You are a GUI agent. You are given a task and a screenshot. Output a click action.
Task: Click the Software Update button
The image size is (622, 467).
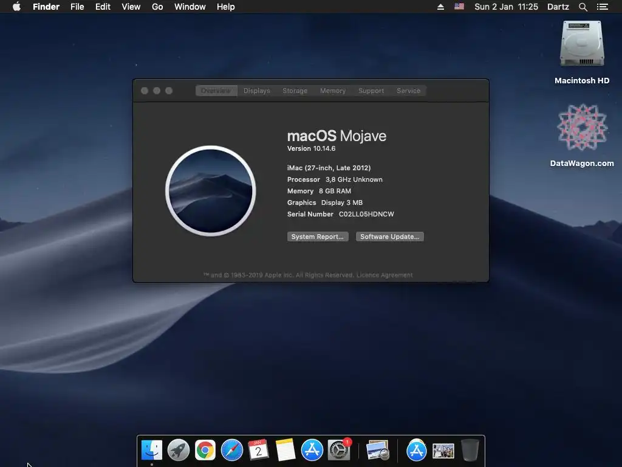[x=389, y=237]
